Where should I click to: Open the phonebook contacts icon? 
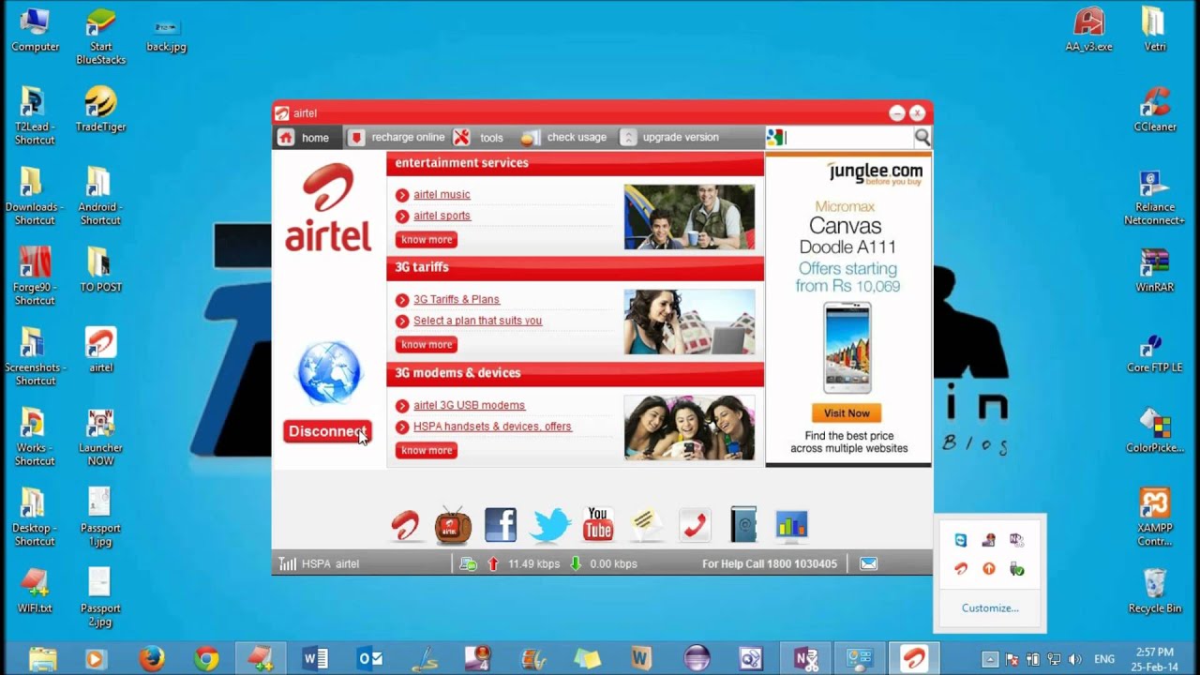(743, 525)
